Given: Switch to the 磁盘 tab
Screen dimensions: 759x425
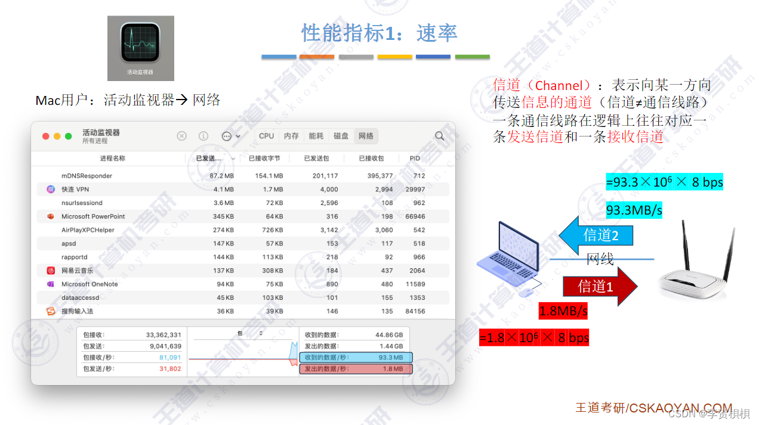Looking at the screenshot, I should (341, 136).
